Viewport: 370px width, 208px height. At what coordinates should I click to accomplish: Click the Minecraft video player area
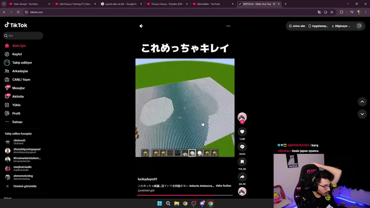[x=185, y=108]
